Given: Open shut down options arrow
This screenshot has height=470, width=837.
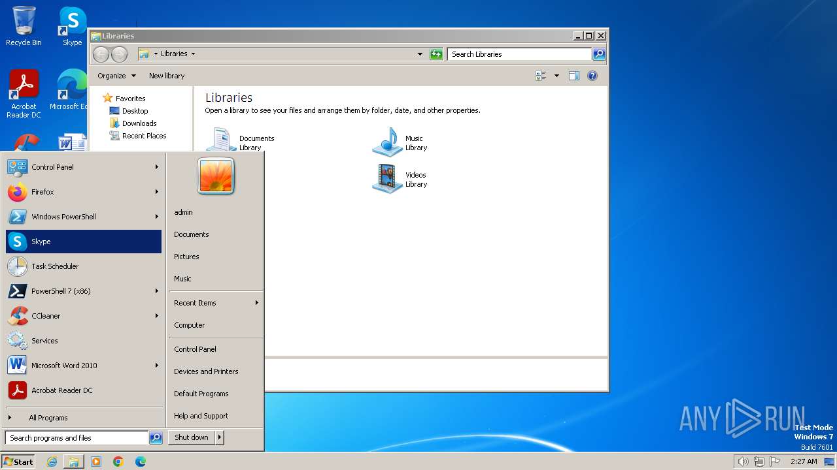Looking at the screenshot, I should pos(220,437).
